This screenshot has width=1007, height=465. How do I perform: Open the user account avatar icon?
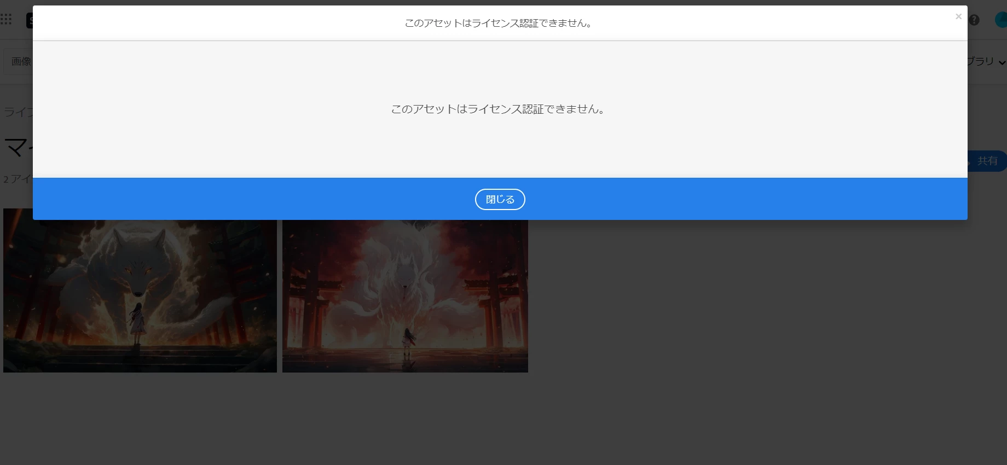coord(1001,20)
